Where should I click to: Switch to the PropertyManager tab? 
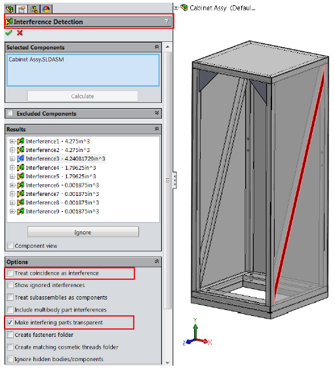click(22, 9)
